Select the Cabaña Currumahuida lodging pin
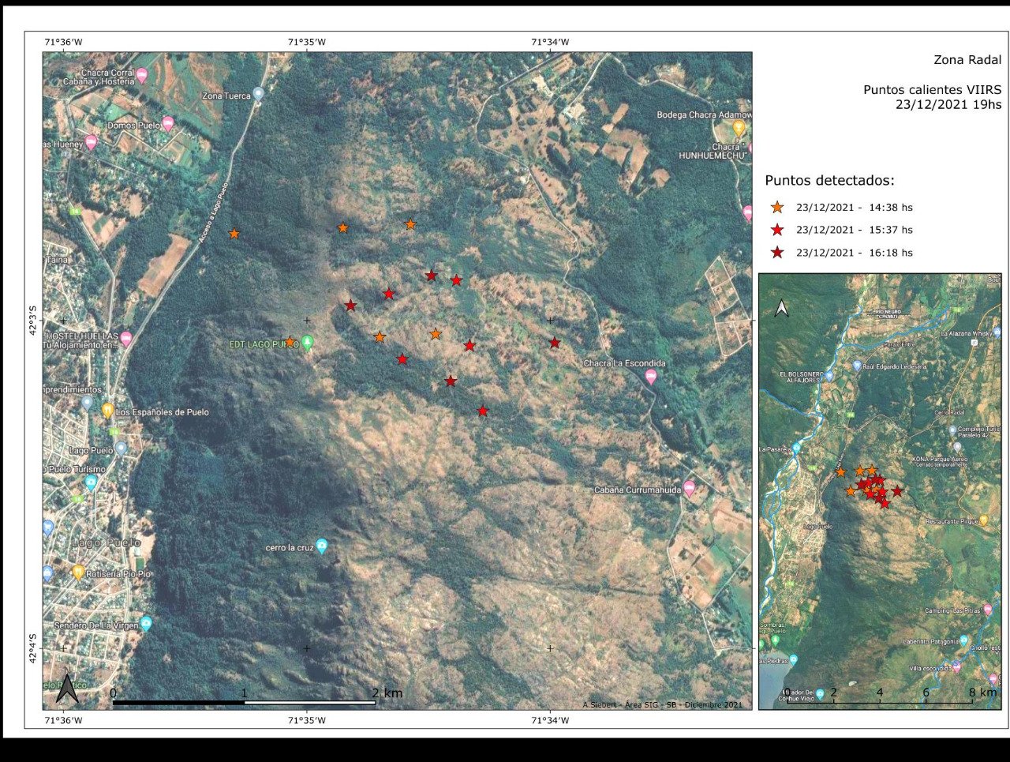Viewport: 1010px width, 762px height. 690,489
